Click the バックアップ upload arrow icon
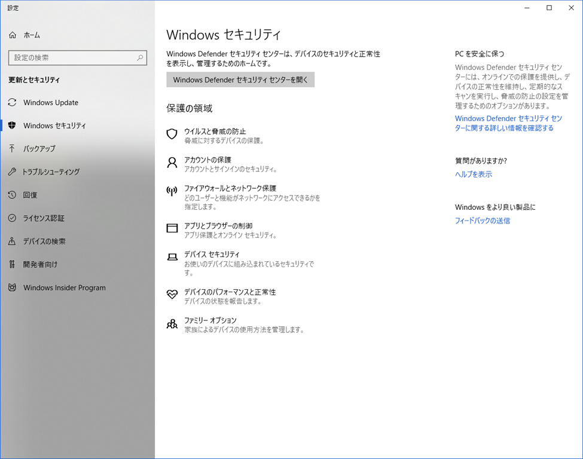This screenshot has height=459, width=583. click(x=13, y=148)
